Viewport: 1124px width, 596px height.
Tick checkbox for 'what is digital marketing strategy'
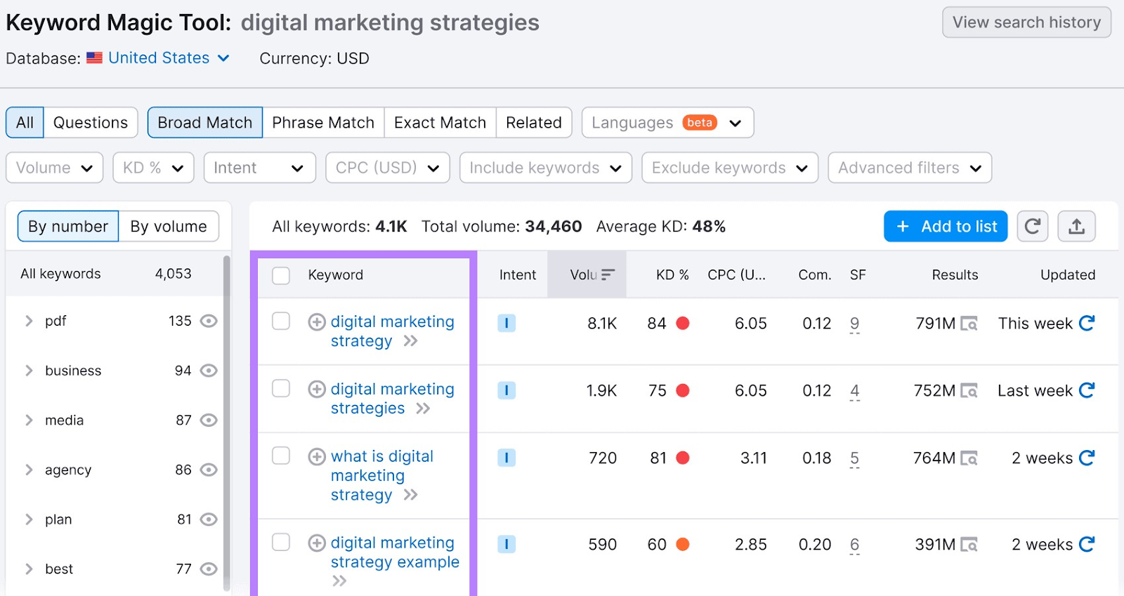coord(281,456)
